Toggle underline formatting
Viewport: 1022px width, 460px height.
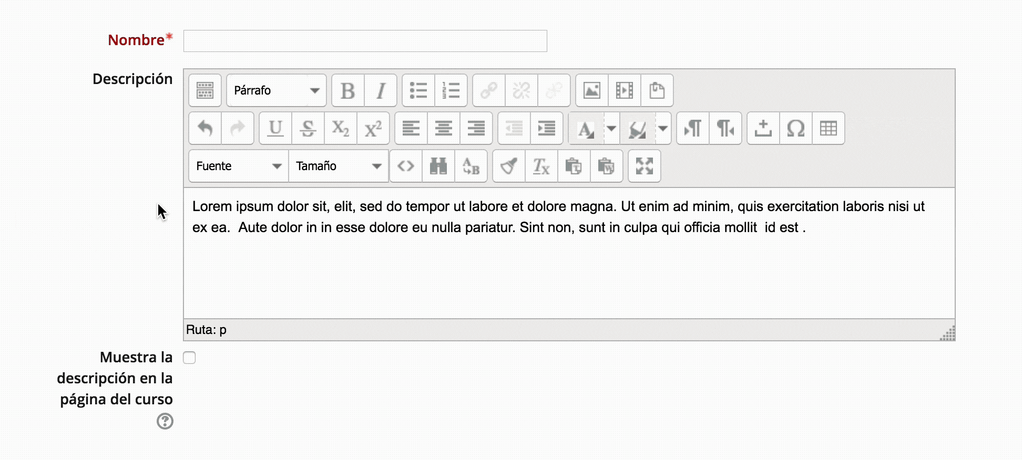coord(275,129)
